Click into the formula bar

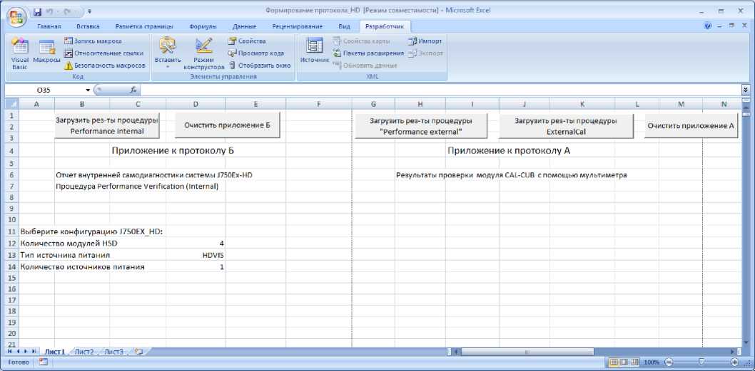(x=440, y=90)
